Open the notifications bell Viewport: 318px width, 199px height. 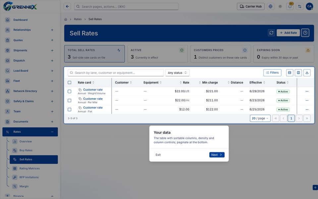click(x=290, y=7)
